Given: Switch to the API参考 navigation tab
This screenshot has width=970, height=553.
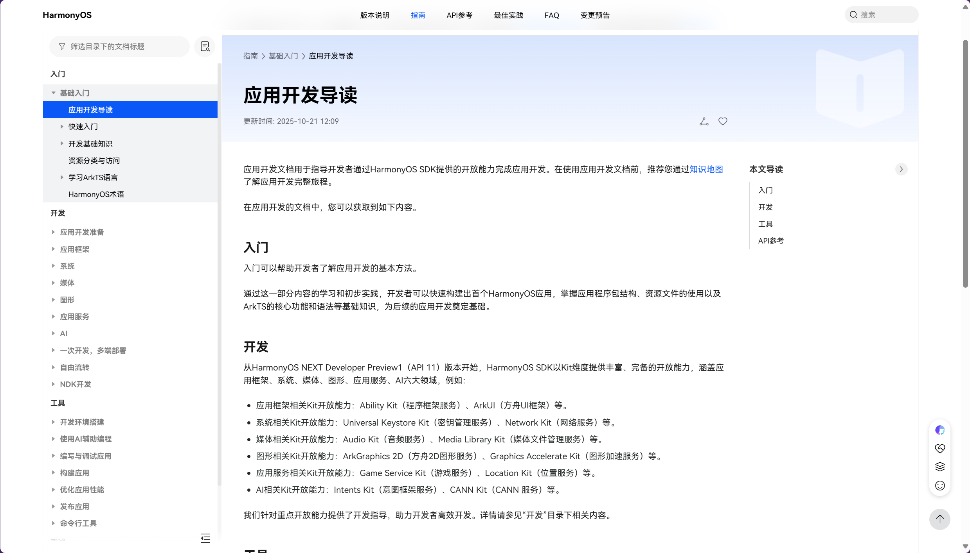Looking at the screenshot, I should click(x=459, y=15).
